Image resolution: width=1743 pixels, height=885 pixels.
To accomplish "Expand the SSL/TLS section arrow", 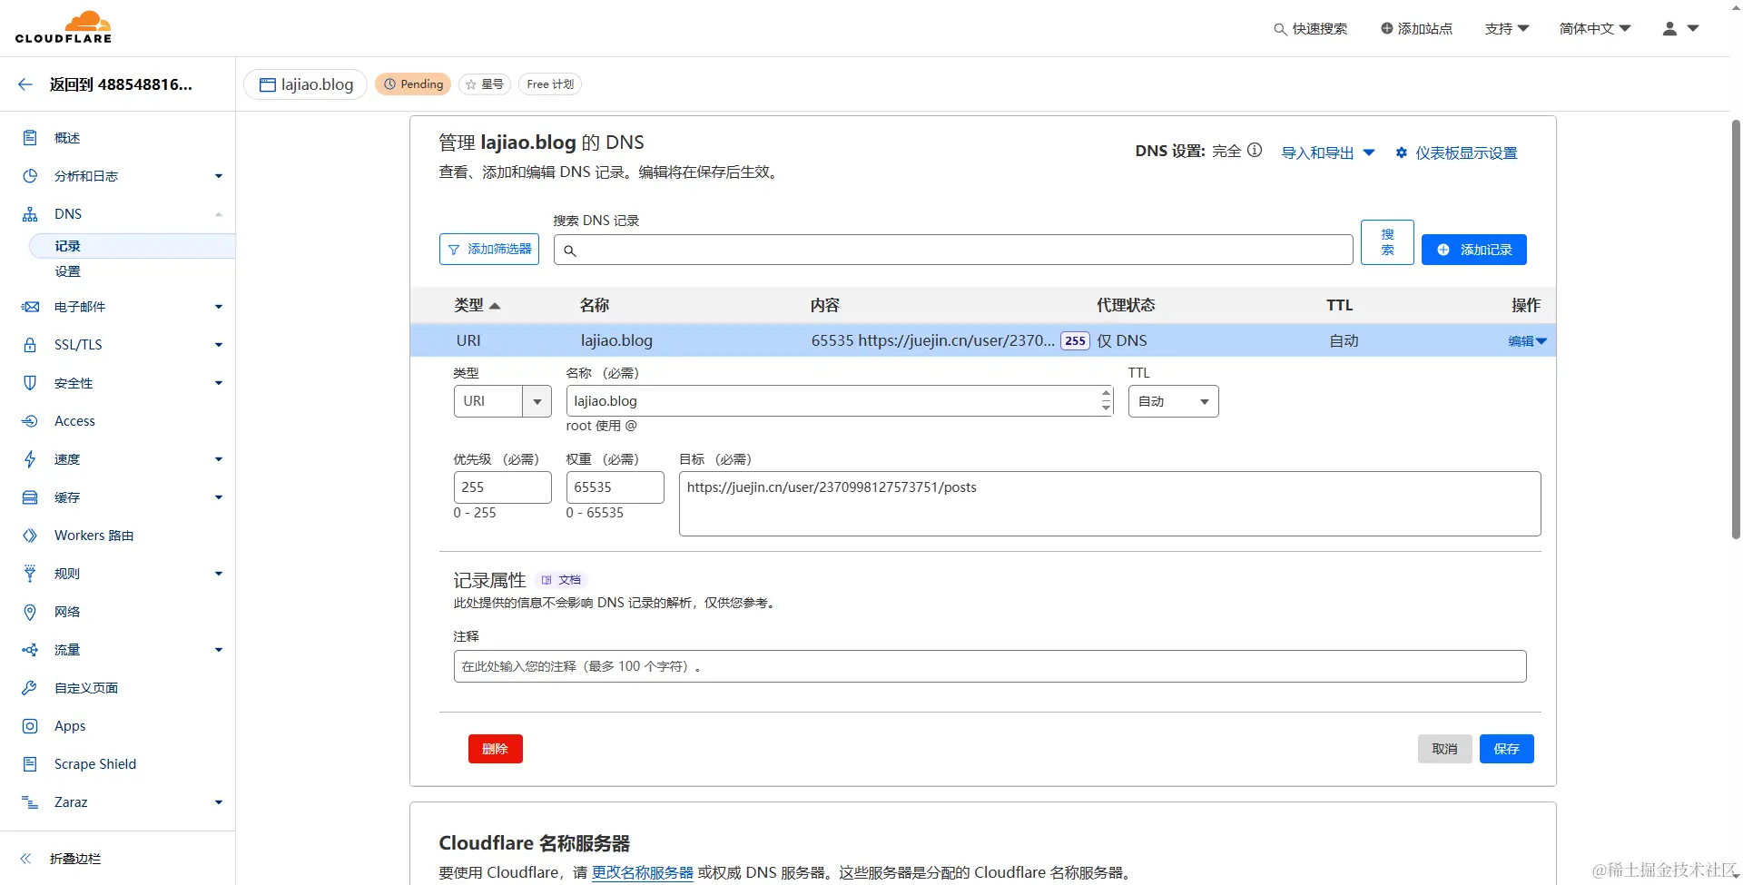I will tap(219, 345).
